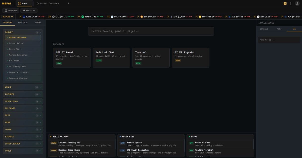Expand the TOKEN section
This screenshot has height=158, width=302.
23,130
